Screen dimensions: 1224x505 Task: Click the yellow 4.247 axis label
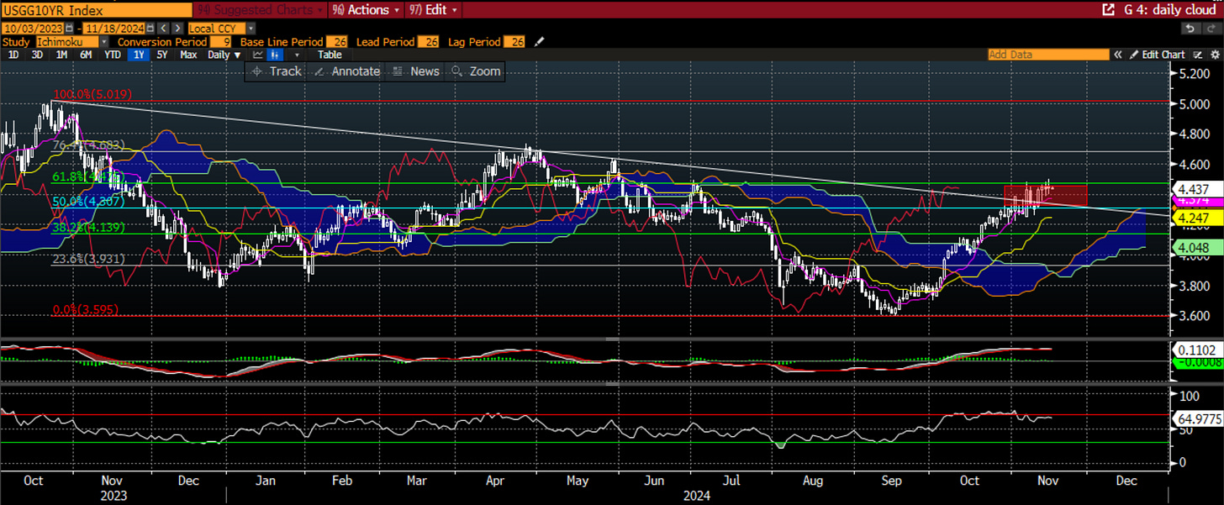[x=1199, y=217]
